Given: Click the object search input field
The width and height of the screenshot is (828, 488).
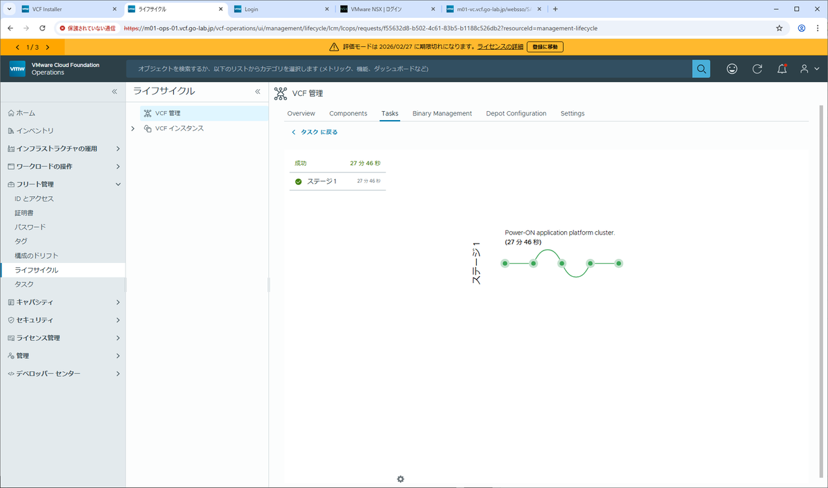Looking at the screenshot, I should click(409, 69).
